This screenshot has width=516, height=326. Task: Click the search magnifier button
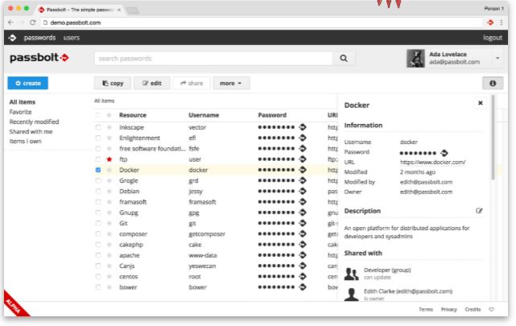pos(344,59)
